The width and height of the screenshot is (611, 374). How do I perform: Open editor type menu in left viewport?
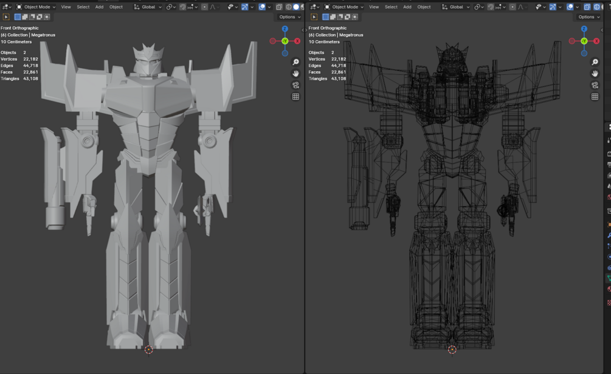point(7,7)
